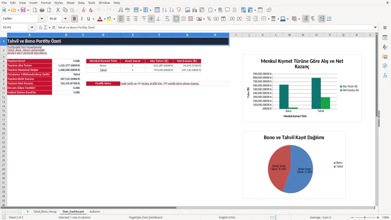Open the sidebar Properties panel icon
This screenshot has width=391, height=220.
click(x=385, y=38)
